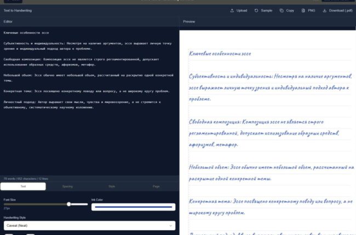Open the Handwriting Style dropdown
The width and height of the screenshot is (356, 235).
89,225
